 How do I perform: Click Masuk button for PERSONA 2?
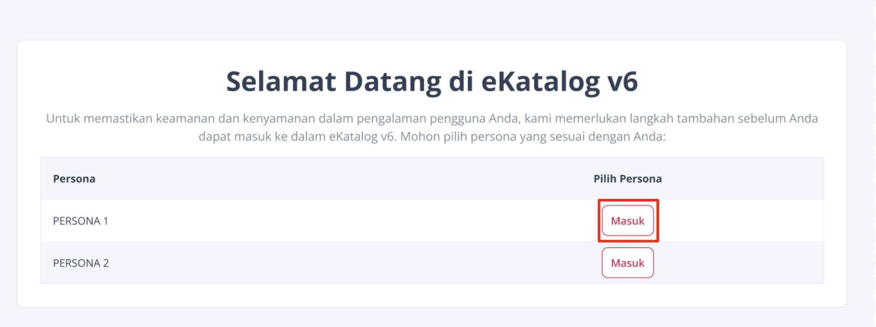pos(627,263)
